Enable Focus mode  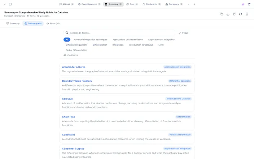(x=184, y=33)
